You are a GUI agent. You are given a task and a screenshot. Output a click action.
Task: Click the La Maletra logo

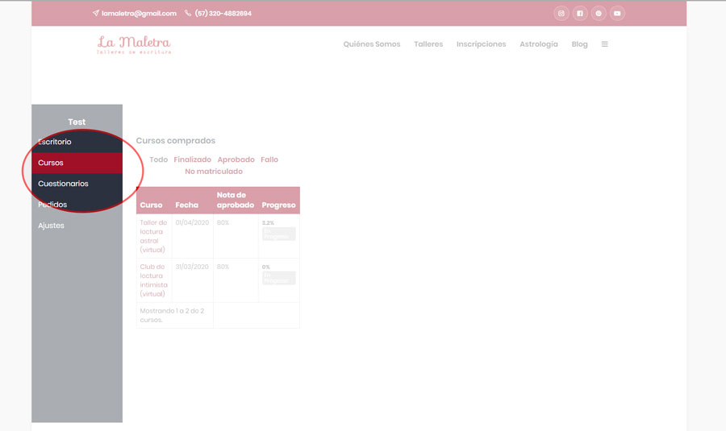point(134,45)
